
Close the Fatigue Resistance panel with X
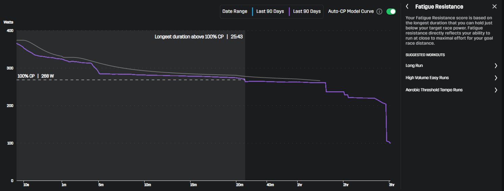(495, 7)
